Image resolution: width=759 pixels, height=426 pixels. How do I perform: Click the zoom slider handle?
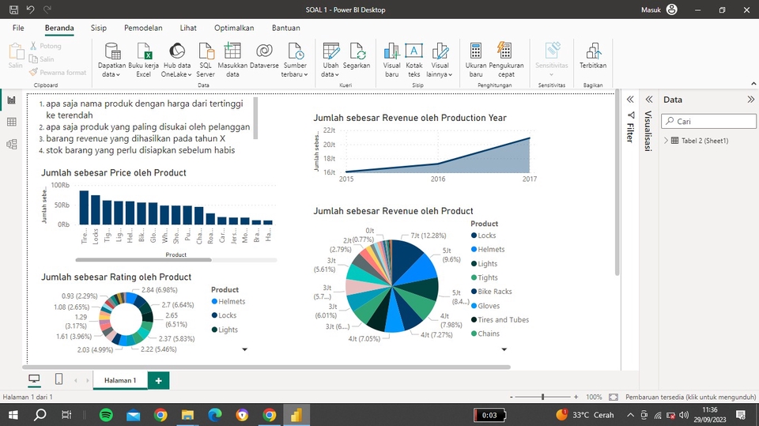click(542, 397)
